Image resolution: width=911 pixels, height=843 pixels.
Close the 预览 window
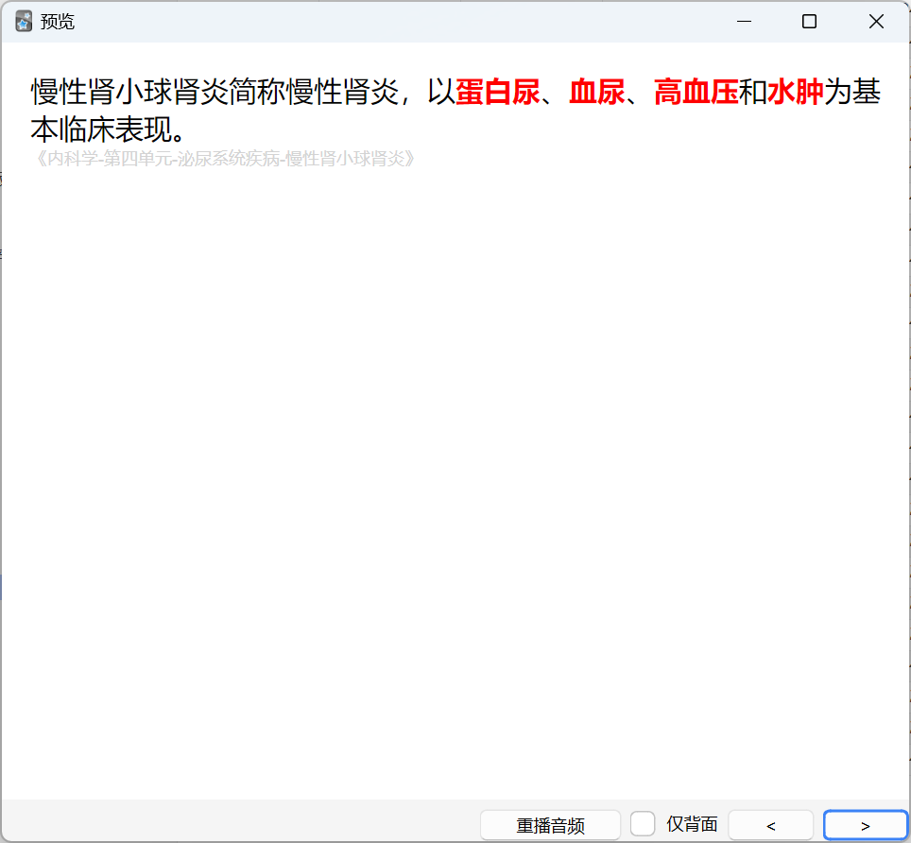point(876,22)
